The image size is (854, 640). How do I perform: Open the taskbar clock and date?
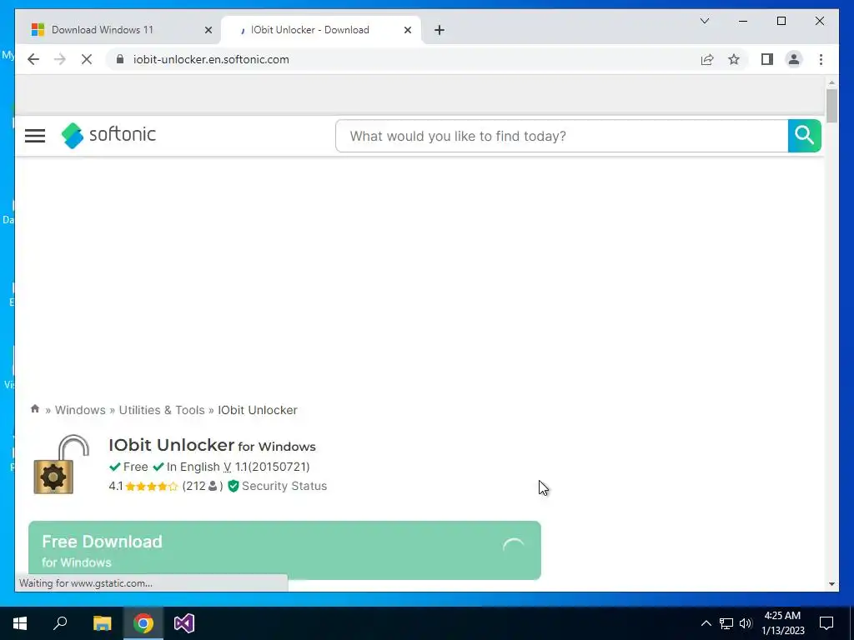click(782, 623)
